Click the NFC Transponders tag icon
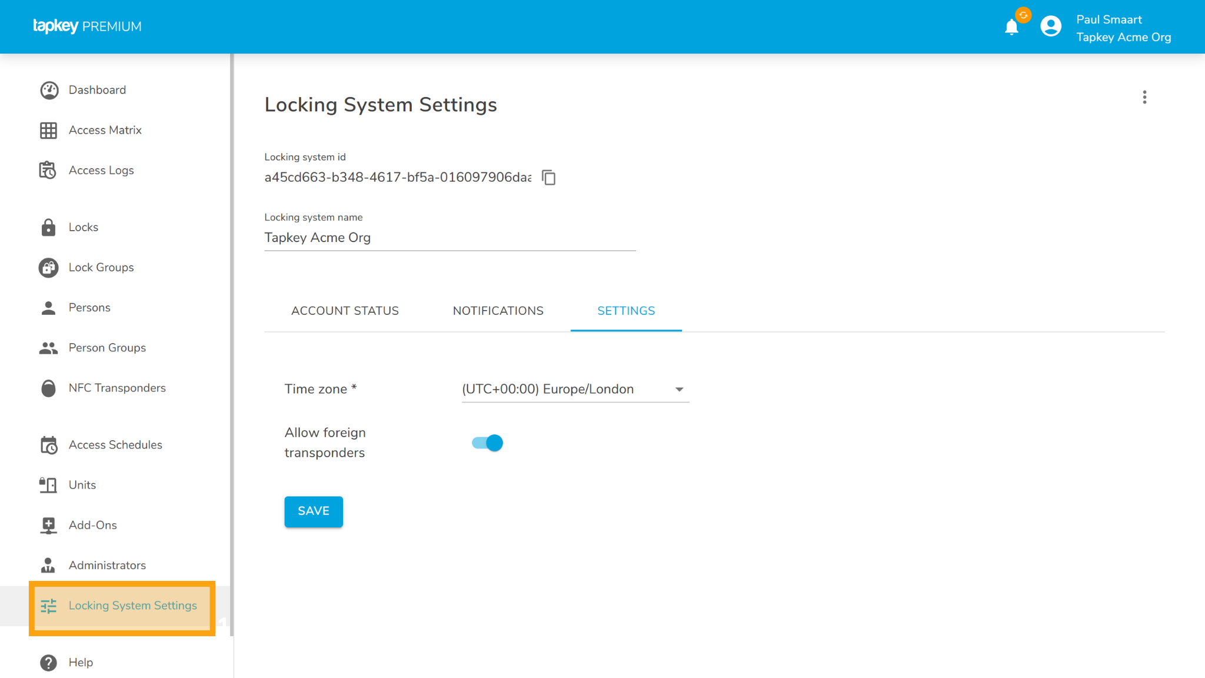1205x678 pixels. (48, 388)
